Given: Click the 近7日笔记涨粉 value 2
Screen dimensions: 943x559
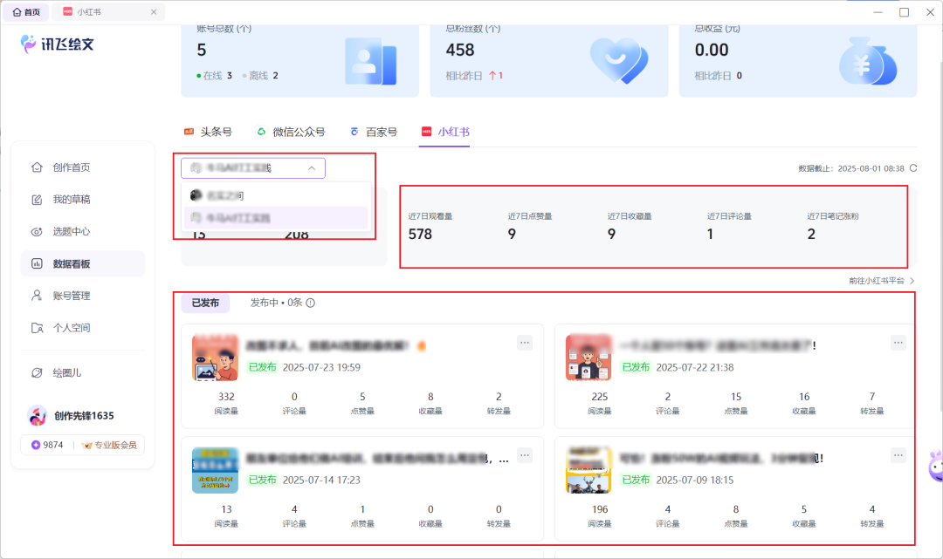Looking at the screenshot, I should coord(811,235).
